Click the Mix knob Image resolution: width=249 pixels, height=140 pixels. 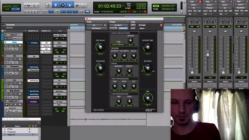tap(148, 98)
